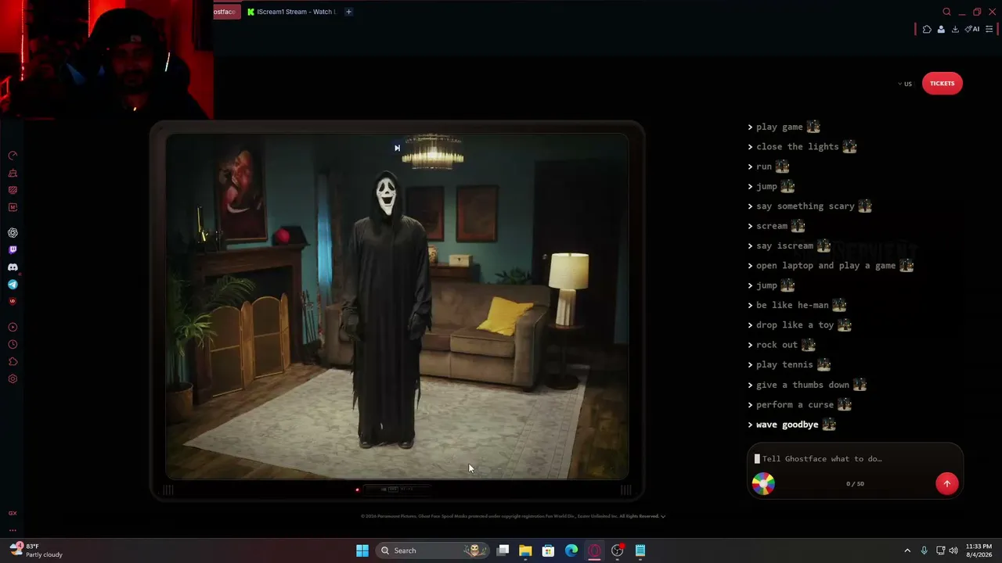The image size is (1002, 563).
Task: Expand the copyright footer chevron
Action: pos(663,516)
